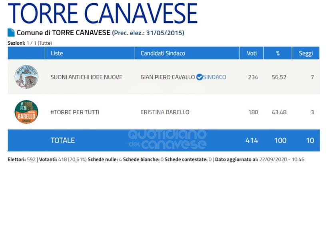
Task: Click the Sezioni 1 / 1 (Tutte) text
Action: (30, 43)
